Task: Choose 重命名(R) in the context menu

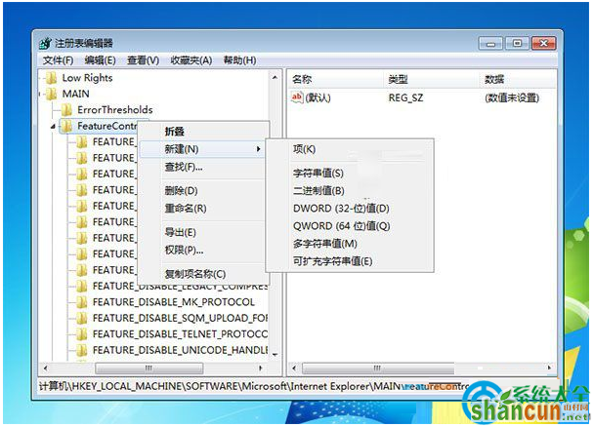Action: (203, 208)
